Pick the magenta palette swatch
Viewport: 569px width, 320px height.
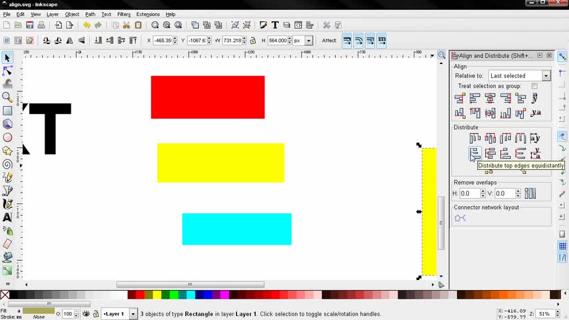pyautogui.click(x=225, y=294)
